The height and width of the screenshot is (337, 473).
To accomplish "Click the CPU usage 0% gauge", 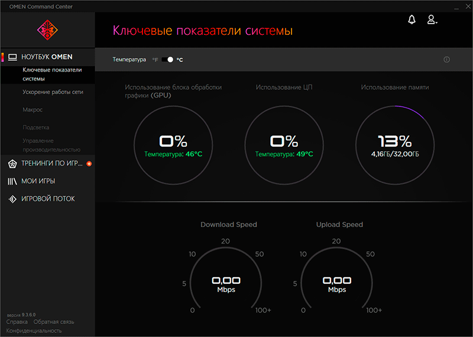I will coord(284,145).
